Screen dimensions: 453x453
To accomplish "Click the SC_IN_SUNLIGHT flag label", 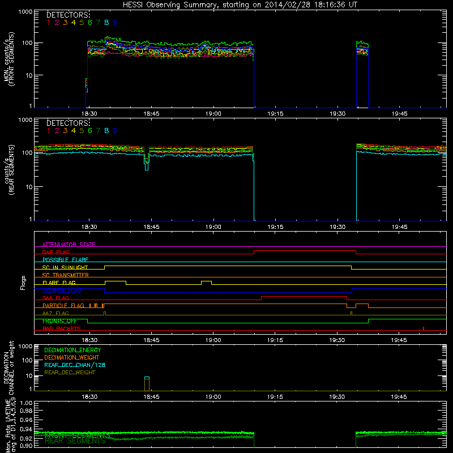I will pos(65,267).
